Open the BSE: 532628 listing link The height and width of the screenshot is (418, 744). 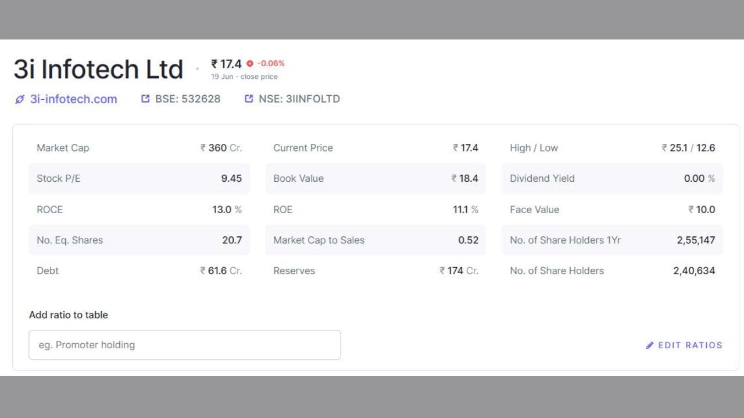[188, 99]
